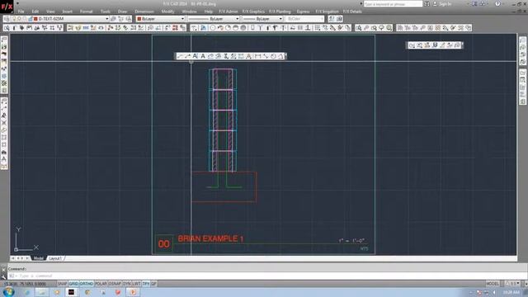Click the Zoom Extents icon in zoom group

tap(389, 28)
